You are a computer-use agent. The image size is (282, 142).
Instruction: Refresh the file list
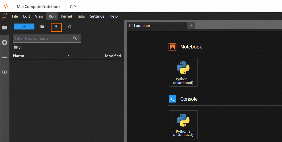click(70, 27)
